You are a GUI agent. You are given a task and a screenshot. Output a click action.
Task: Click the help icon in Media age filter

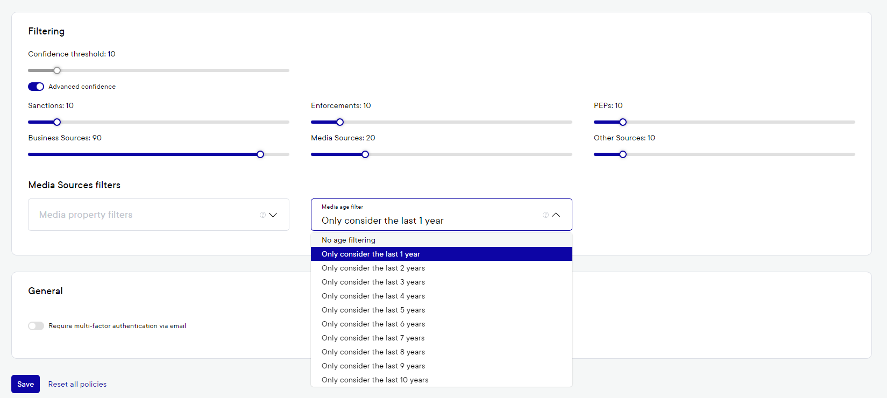click(545, 215)
